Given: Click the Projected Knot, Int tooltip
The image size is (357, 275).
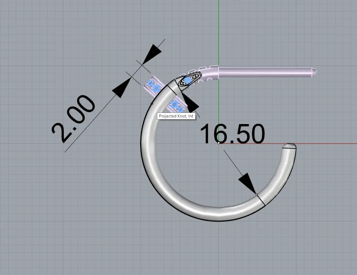Looking at the screenshot, I should point(176,116).
